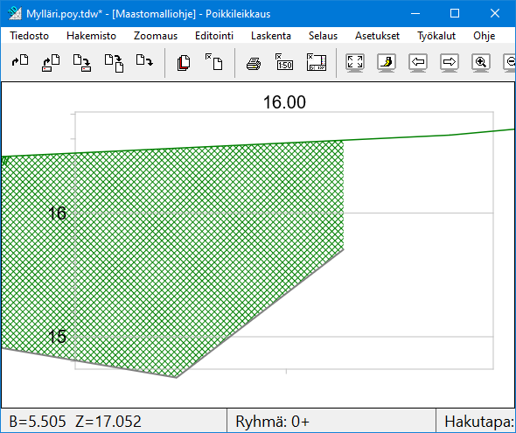Click the first open-file toolbar icon
The height and width of the screenshot is (433, 516).
coord(20,61)
